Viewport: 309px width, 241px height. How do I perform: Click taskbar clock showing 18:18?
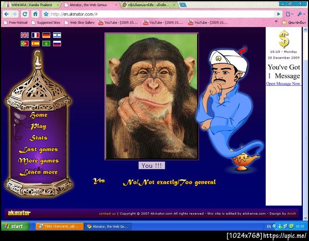[300, 227]
